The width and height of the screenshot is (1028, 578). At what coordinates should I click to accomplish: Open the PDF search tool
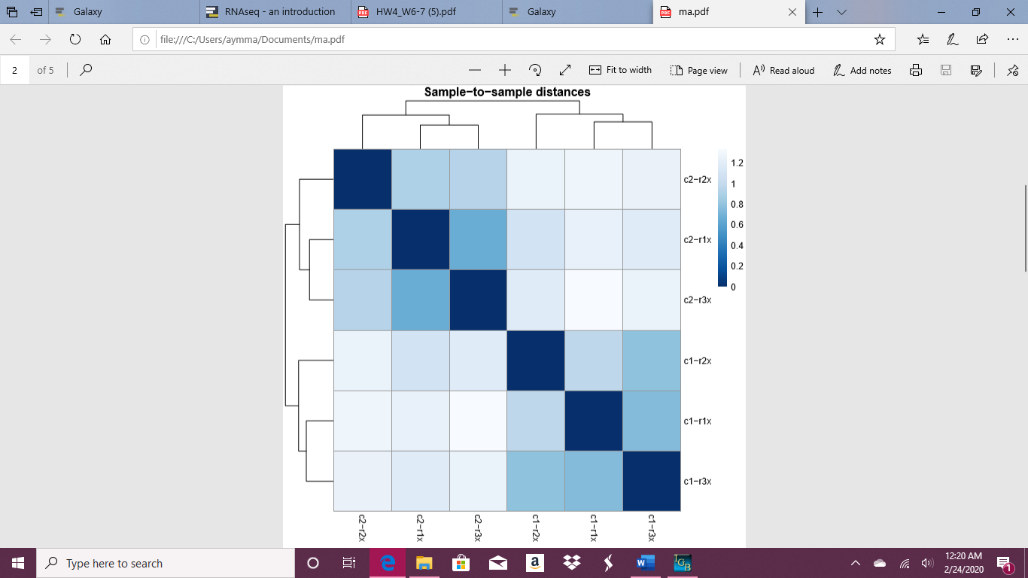coord(86,70)
